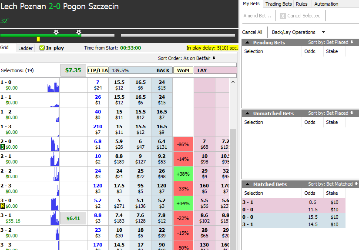Click the BACK 139.5% header

pos(141,70)
